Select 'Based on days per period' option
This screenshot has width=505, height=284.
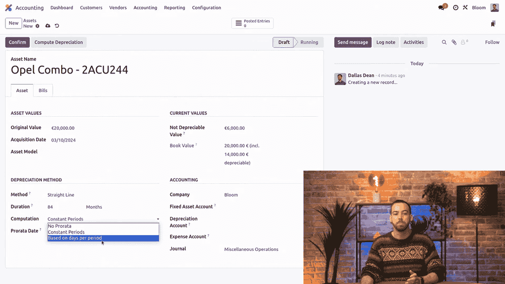coord(75,238)
